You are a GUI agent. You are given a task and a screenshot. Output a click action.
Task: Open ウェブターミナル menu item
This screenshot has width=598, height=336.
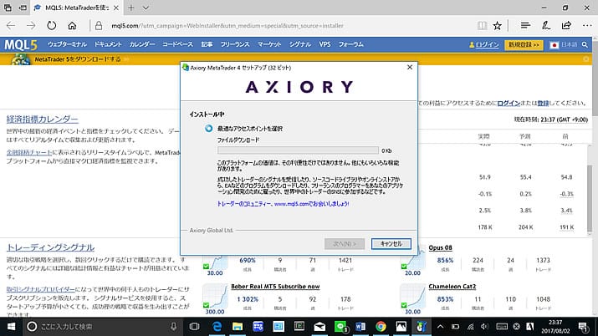(x=67, y=44)
